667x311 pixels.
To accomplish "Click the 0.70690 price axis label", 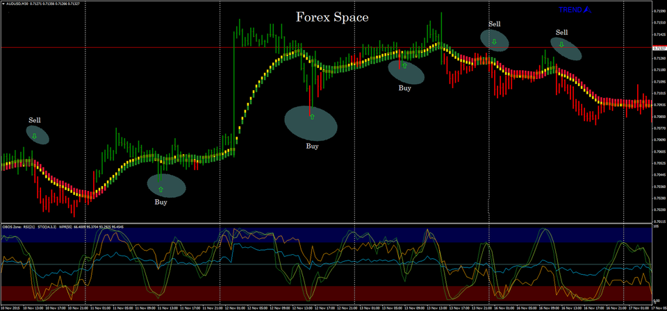I will click(x=659, y=140).
